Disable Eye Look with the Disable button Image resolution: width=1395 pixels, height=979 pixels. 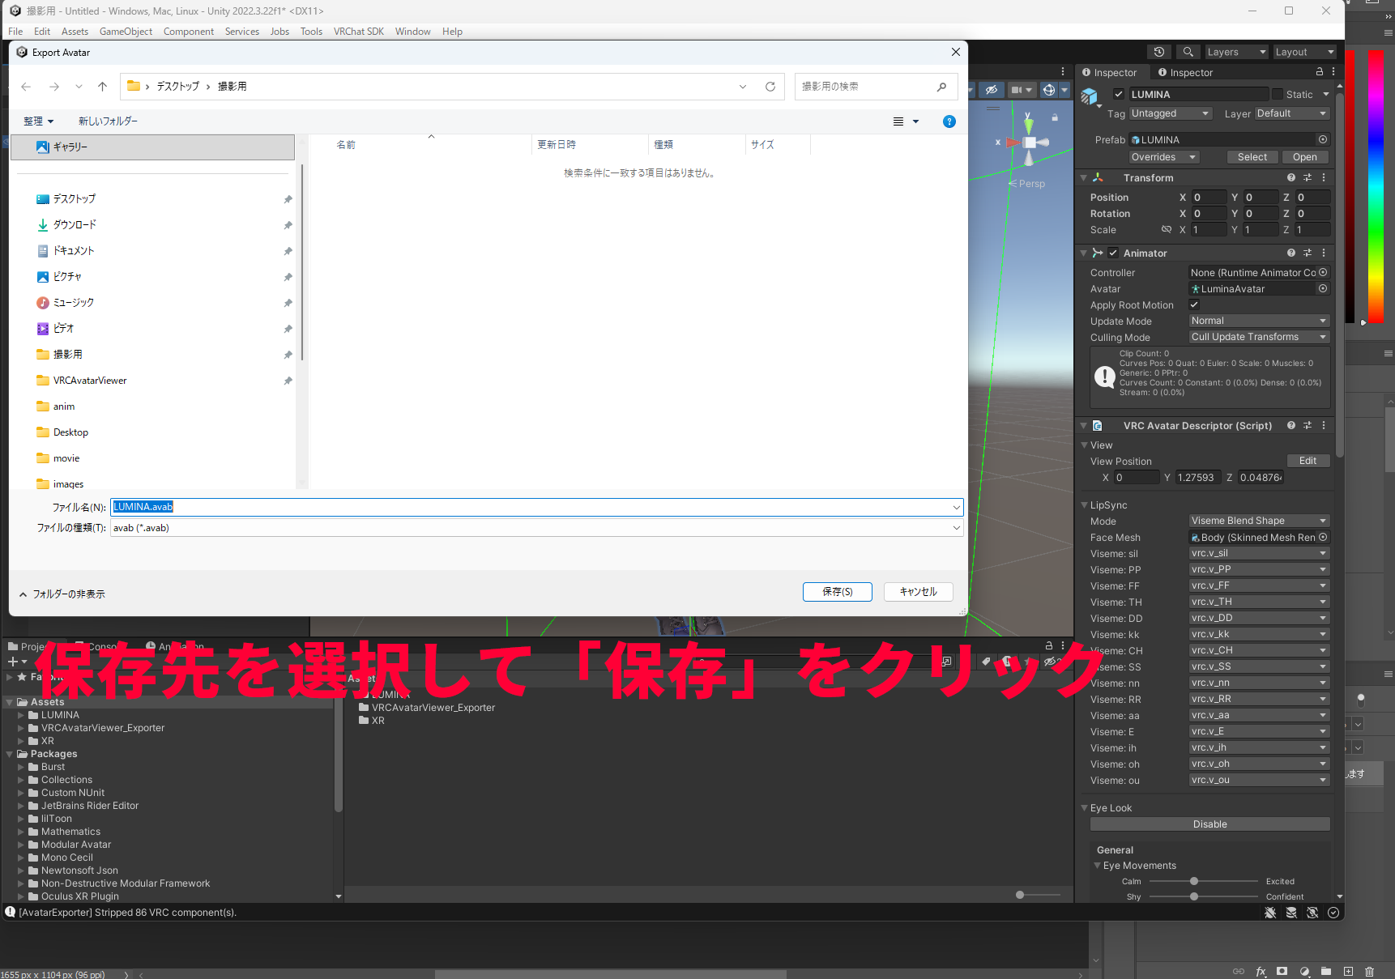point(1209,824)
